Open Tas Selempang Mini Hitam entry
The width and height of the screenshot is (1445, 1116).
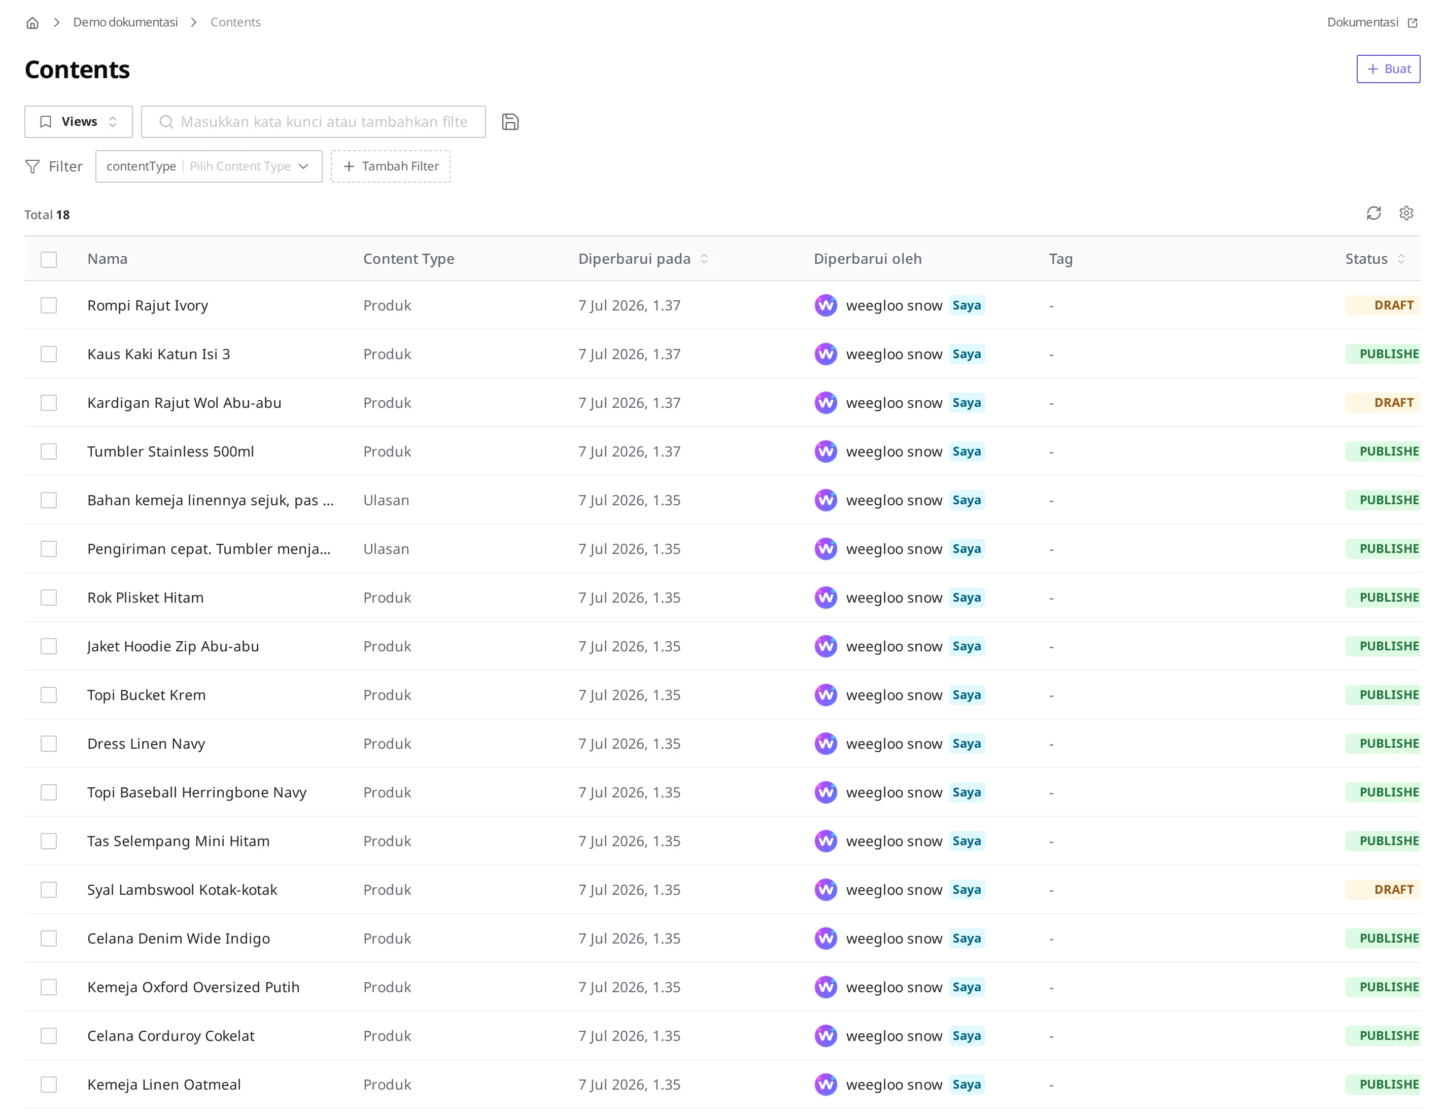coord(179,842)
